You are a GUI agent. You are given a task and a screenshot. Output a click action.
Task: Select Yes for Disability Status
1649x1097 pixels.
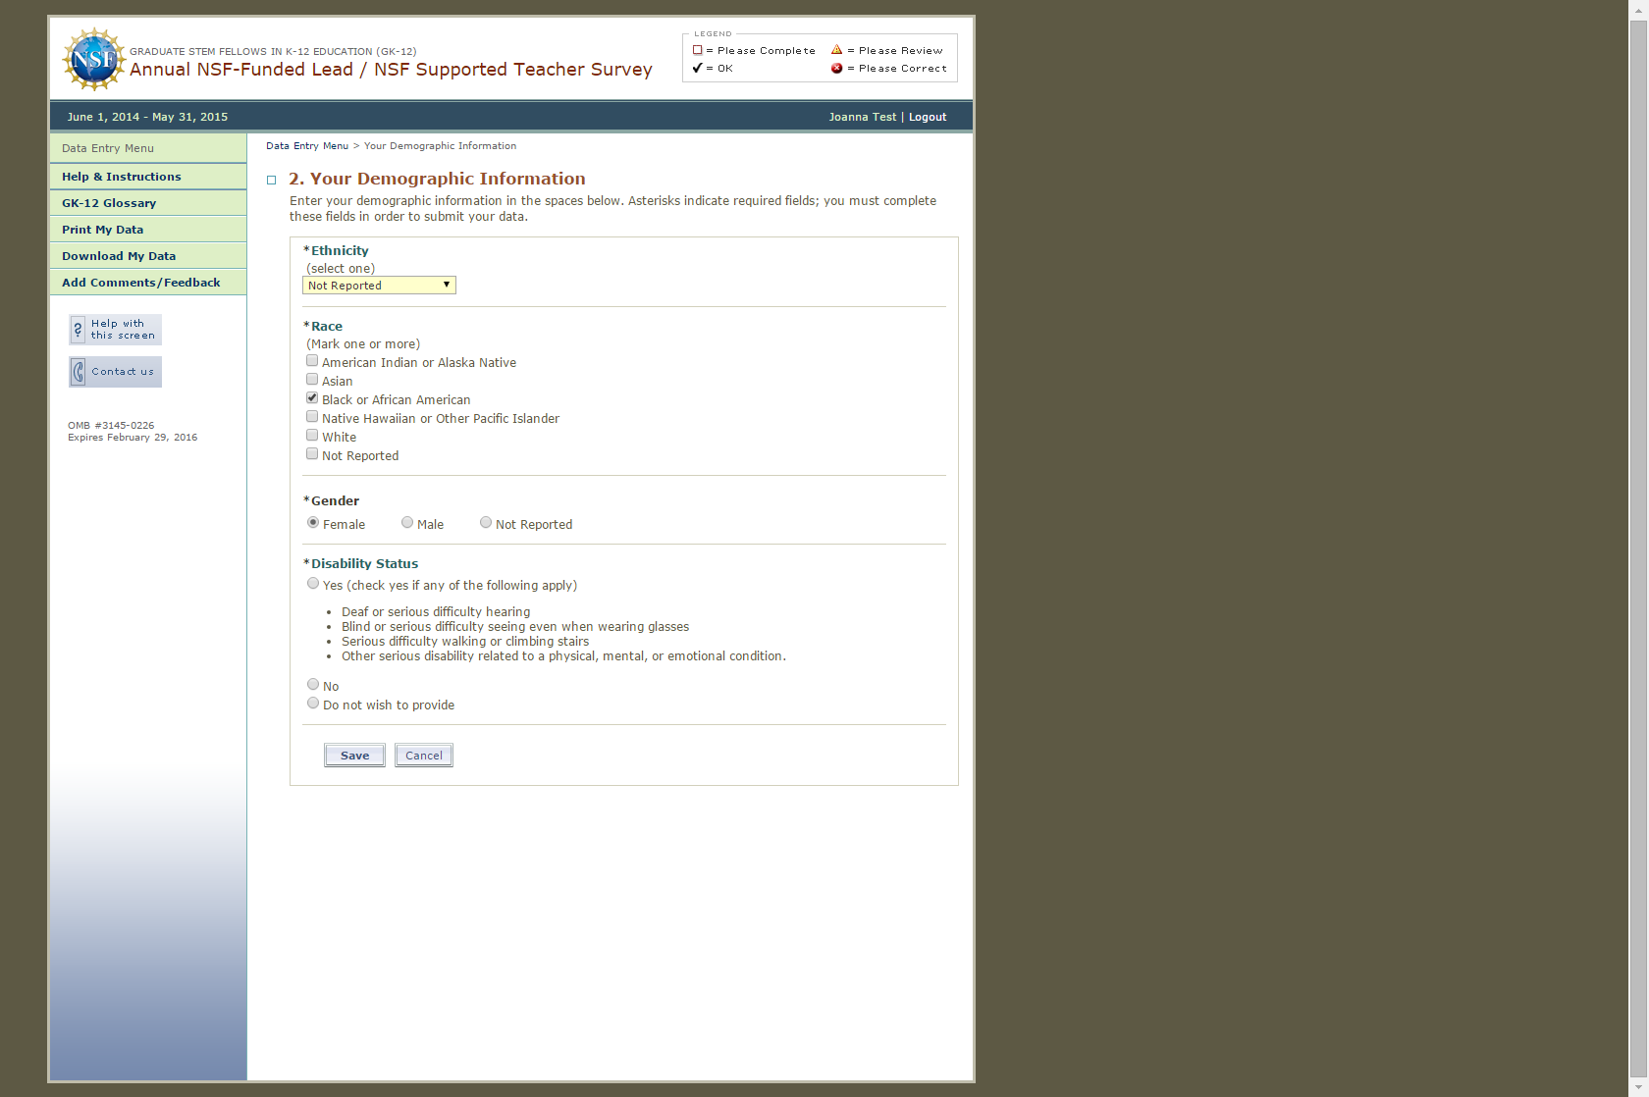(313, 584)
